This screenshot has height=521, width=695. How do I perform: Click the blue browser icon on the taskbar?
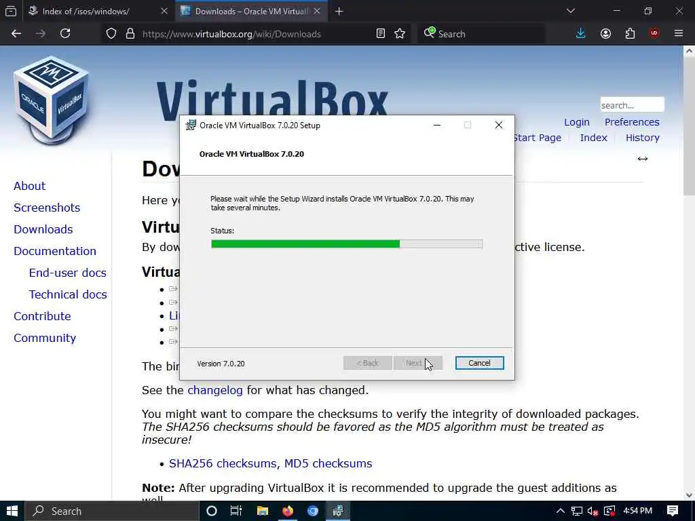click(313, 511)
